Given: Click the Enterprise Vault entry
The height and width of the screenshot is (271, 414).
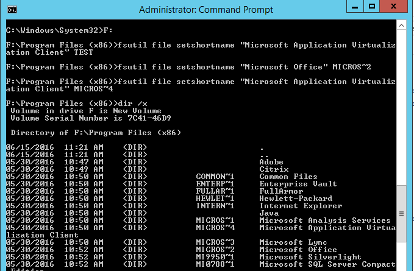Looking at the screenshot, I should click(x=295, y=184).
